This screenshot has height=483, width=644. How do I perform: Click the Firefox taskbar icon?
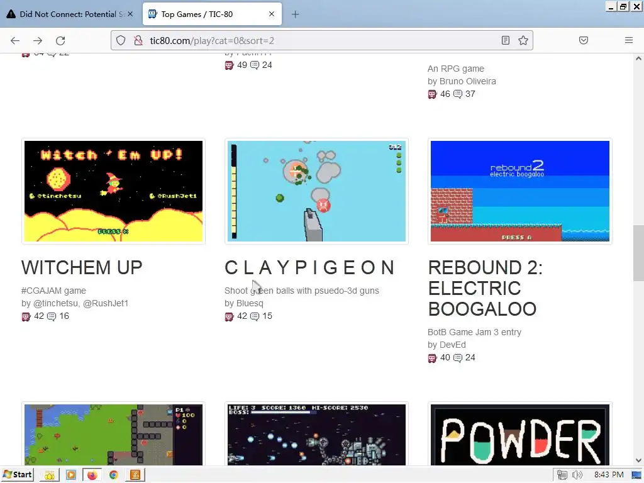point(92,475)
